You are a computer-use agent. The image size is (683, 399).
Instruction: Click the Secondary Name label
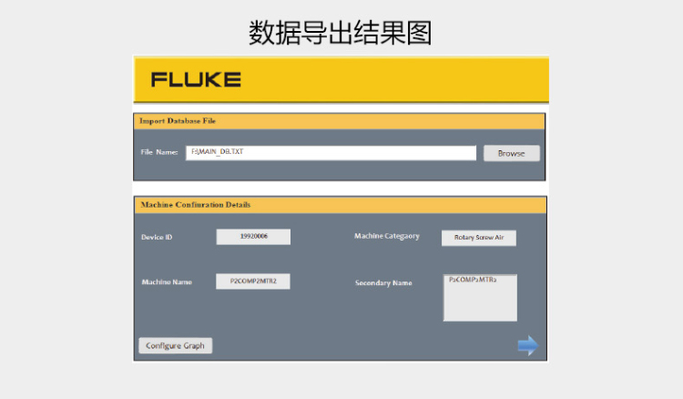pos(383,282)
